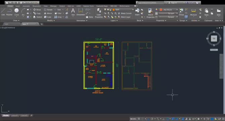Click the Match Properties tool
225x121 pixels.
click(150, 13)
